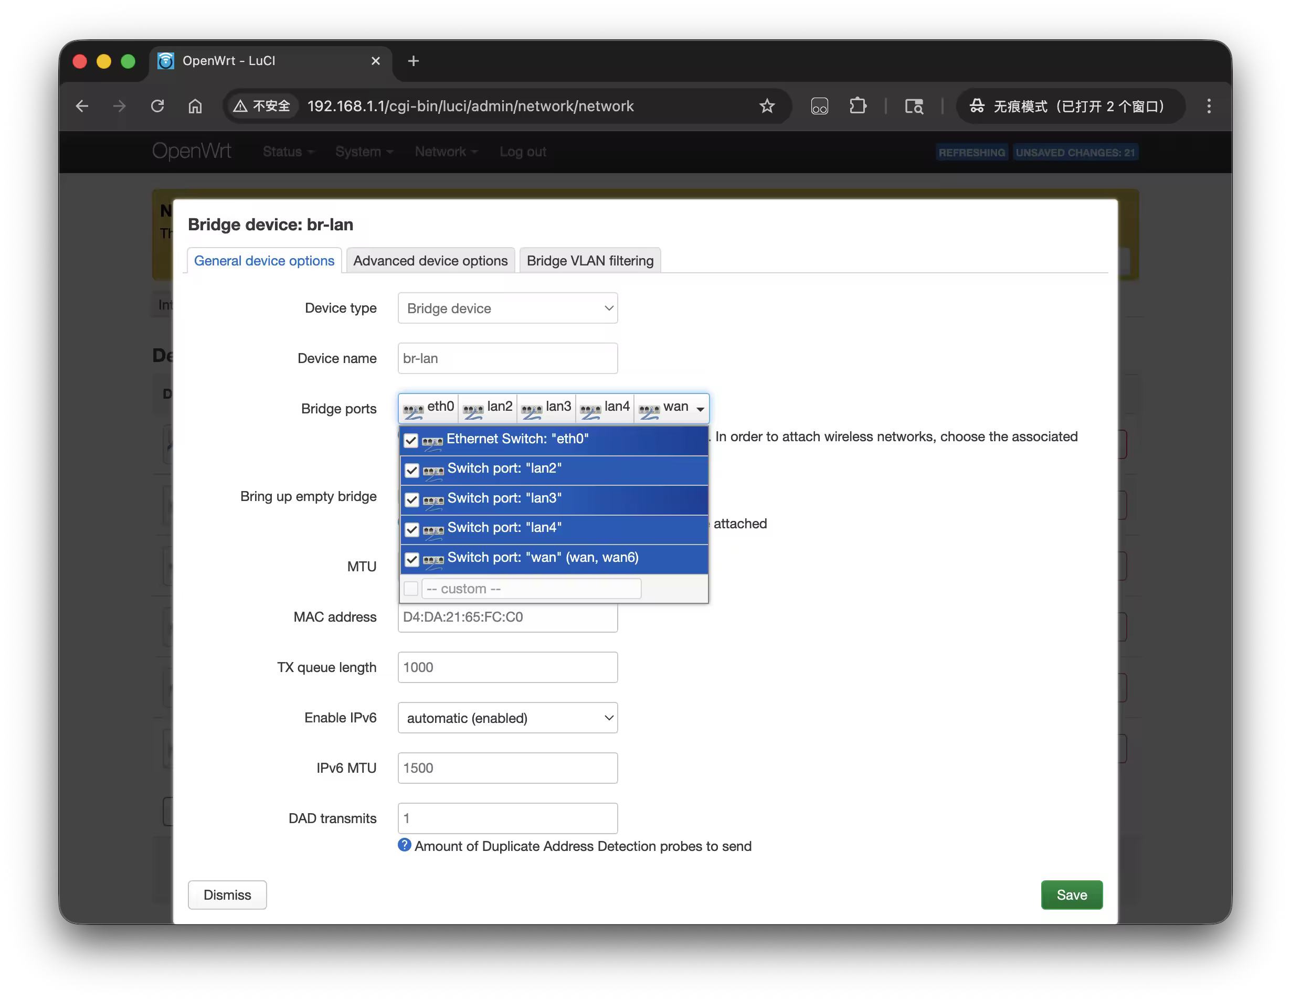This screenshot has width=1291, height=1002.
Task: Click the IPv6 MTU field
Action: click(507, 768)
